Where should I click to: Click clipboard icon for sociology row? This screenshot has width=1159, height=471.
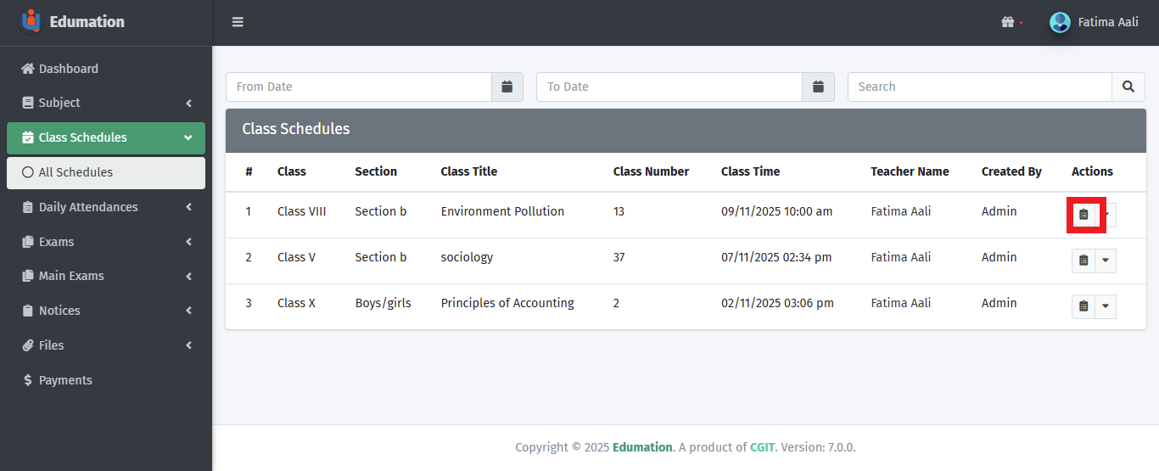click(1083, 261)
